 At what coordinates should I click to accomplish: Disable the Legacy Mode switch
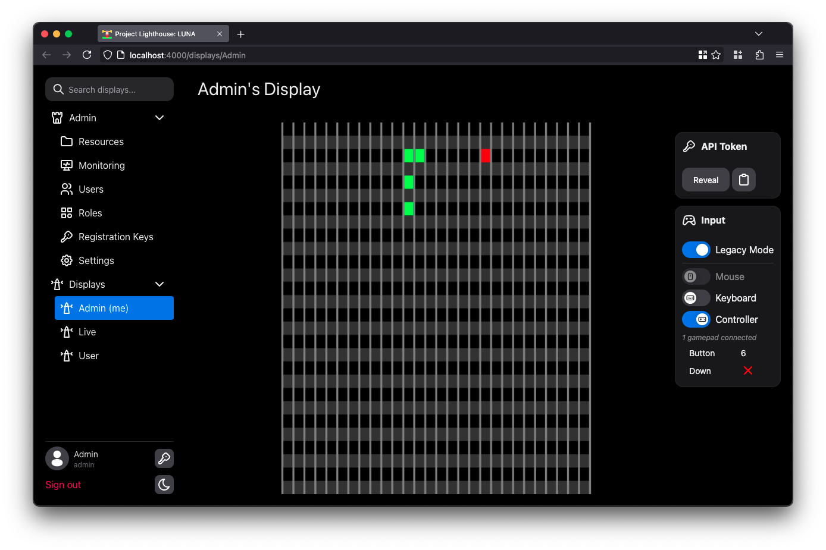[696, 250]
